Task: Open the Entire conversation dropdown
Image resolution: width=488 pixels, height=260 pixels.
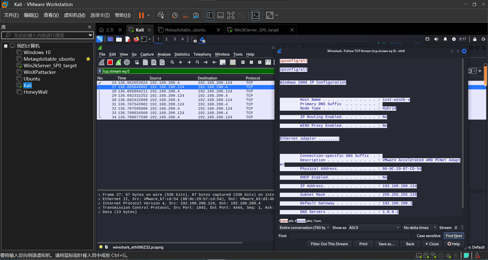Action: [x=304, y=228]
